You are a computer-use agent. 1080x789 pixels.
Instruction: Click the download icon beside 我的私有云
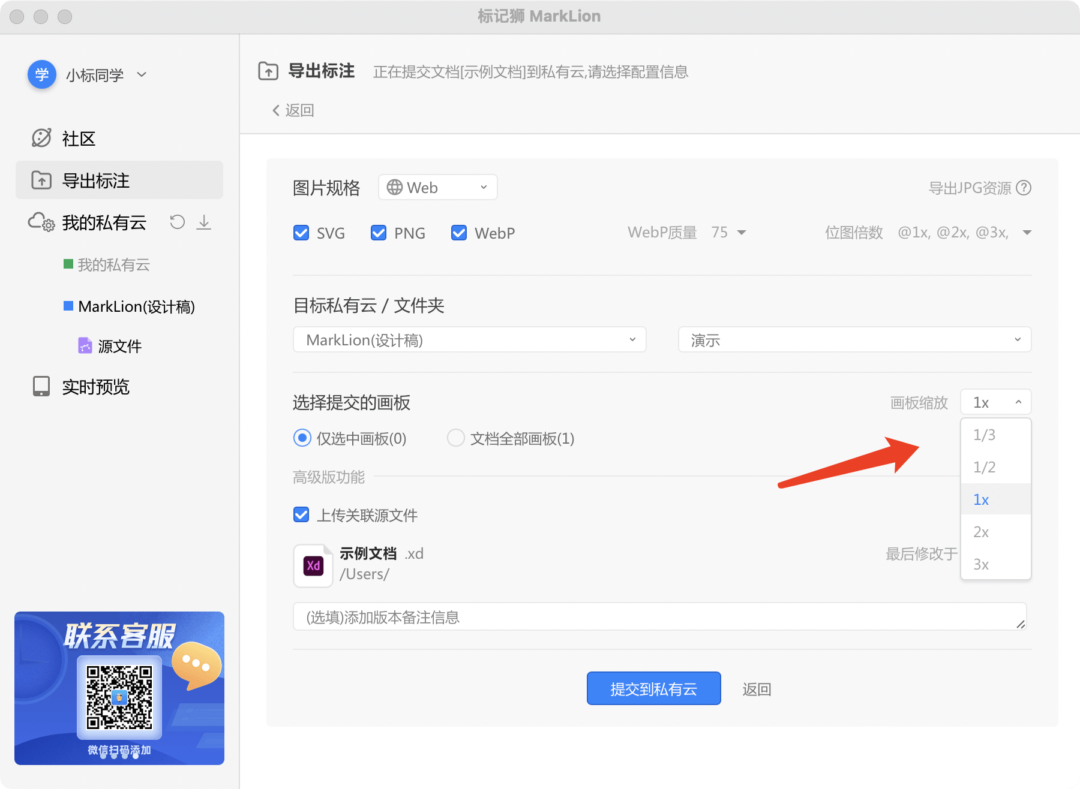click(204, 222)
